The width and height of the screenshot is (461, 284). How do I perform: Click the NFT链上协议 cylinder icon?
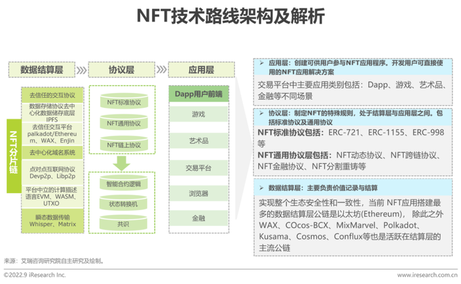click(124, 144)
